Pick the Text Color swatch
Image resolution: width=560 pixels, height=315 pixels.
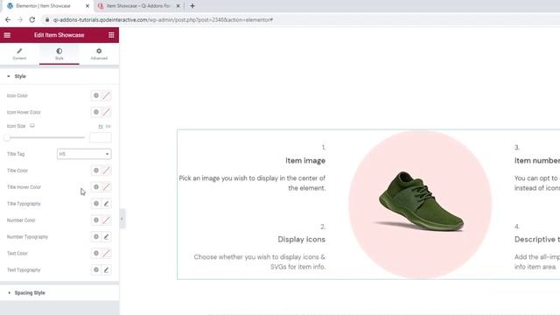point(107,254)
